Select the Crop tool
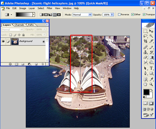Screen dimensions: 156x129 145,41
